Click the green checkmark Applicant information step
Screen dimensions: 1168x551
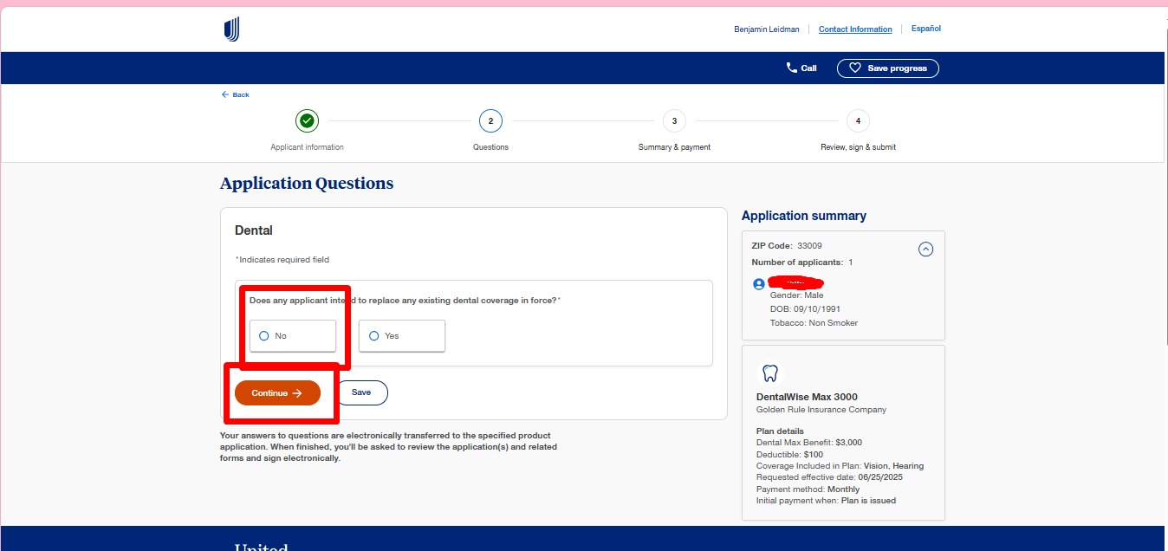coord(307,120)
